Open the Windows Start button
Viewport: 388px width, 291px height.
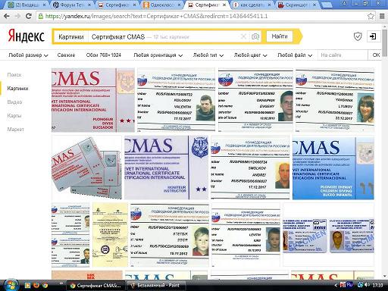click(10, 285)
